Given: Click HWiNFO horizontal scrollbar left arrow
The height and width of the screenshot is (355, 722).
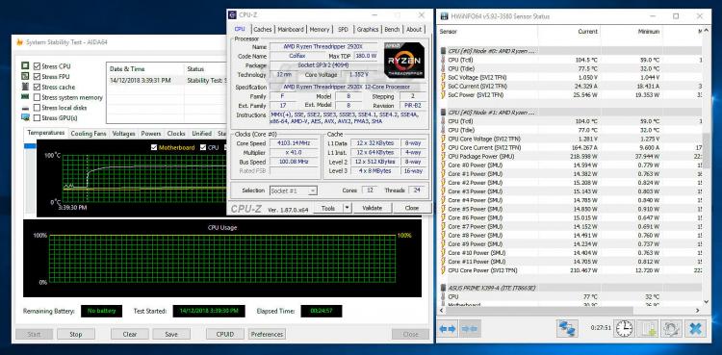Looking at the screenshot, I should pos(442,312).
